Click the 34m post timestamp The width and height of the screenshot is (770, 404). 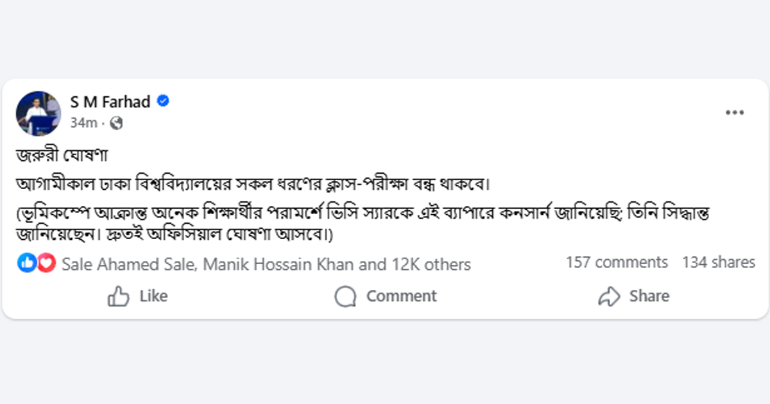83,122
